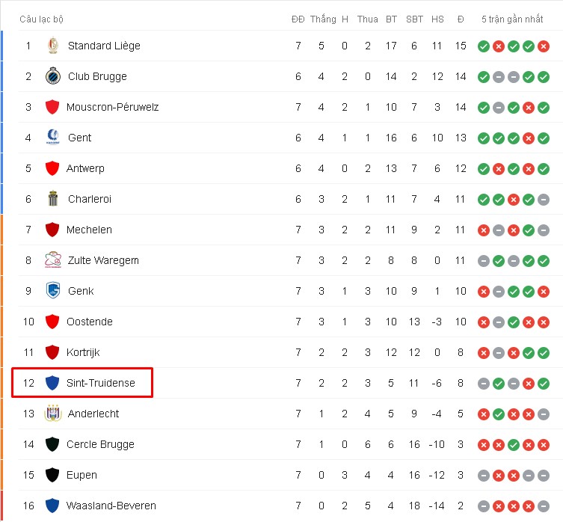Click Standard Liège's most recent loss indicator

544,46
